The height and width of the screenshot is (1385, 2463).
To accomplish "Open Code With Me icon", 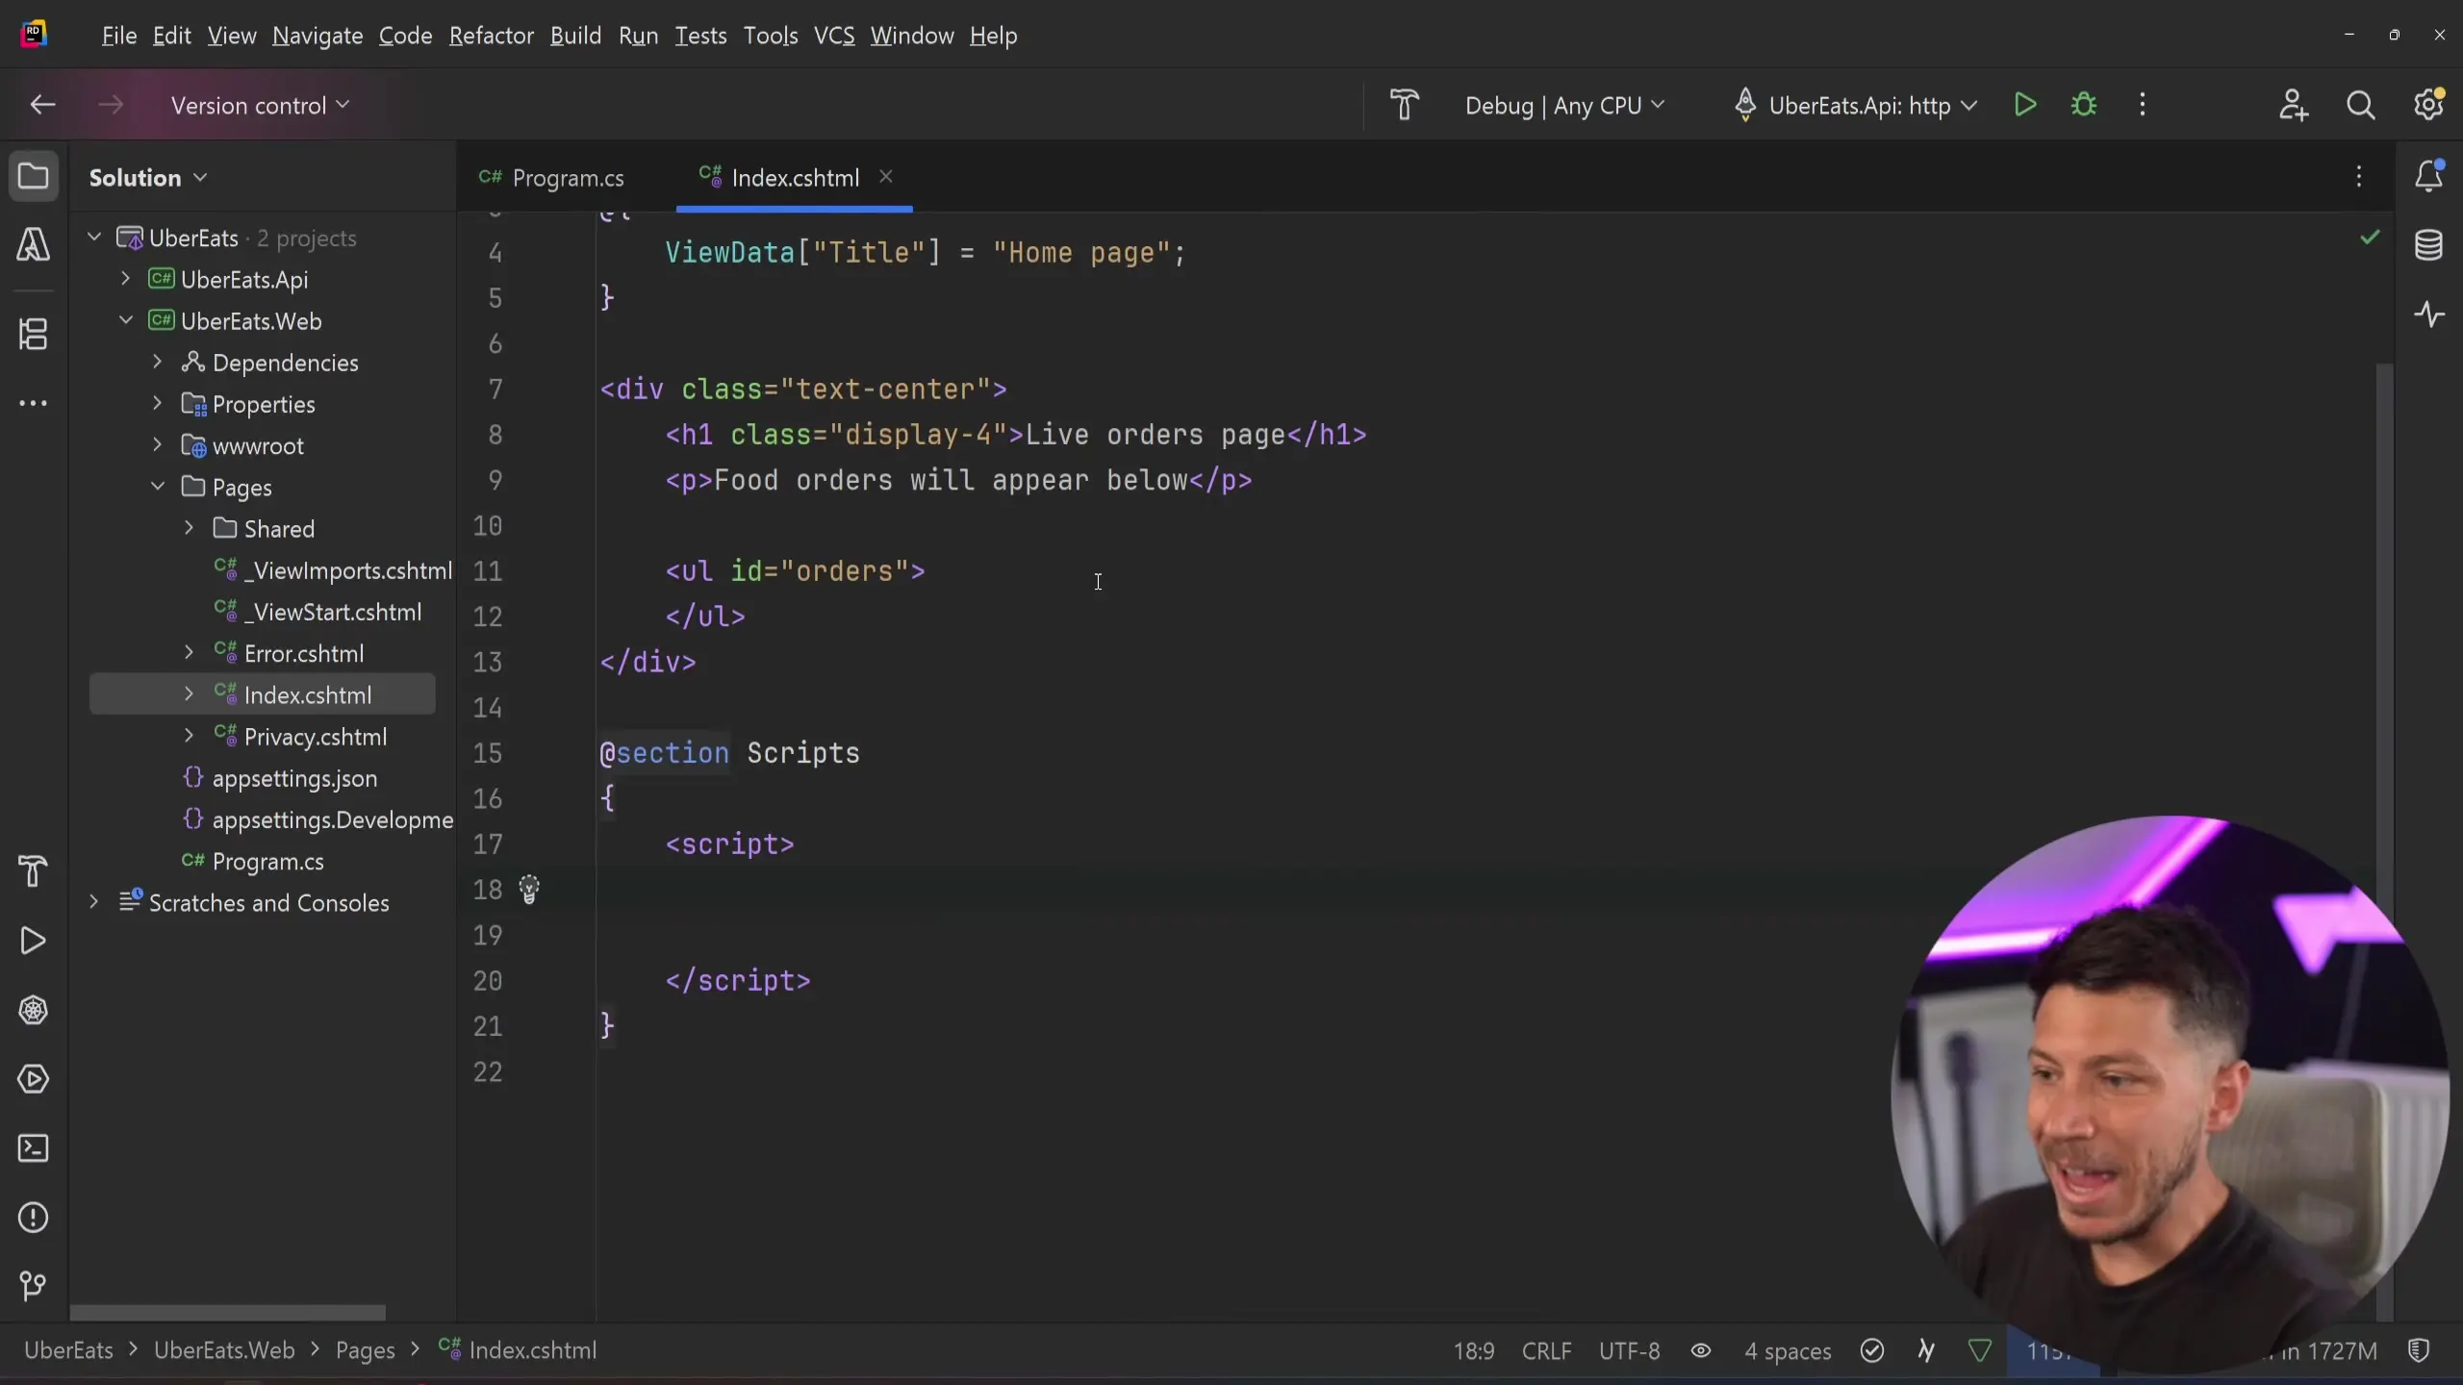I will click(x=2294, y=105).
